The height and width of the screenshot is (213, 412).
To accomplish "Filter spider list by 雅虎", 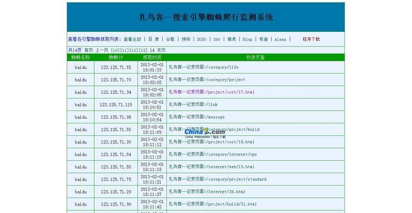I will pos(231,39).
